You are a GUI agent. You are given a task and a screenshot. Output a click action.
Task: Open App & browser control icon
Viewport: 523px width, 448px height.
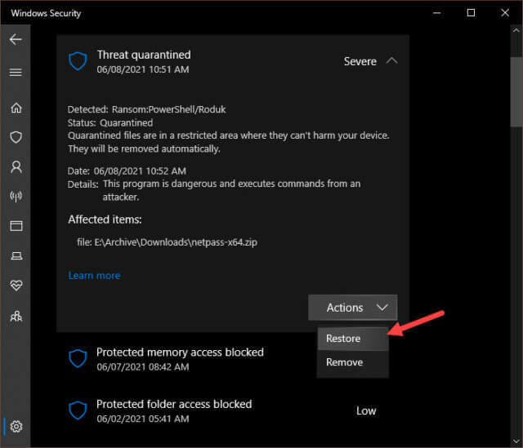pyautogui.click(x=16, y=226)
